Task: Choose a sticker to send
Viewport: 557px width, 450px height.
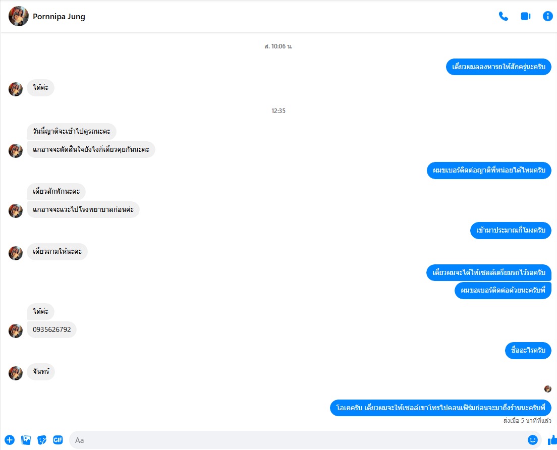Action: click(x=42, y=440)
